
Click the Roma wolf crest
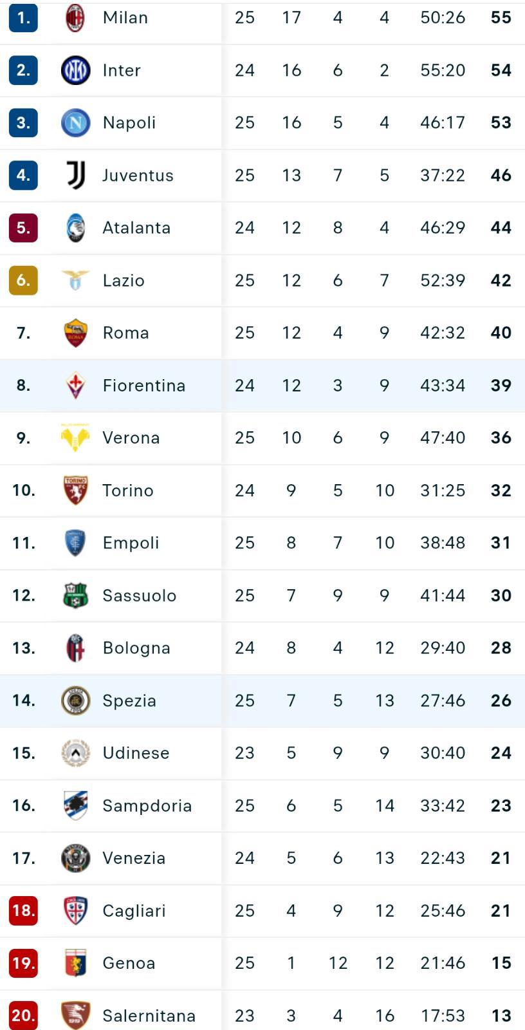pos(75,333)
